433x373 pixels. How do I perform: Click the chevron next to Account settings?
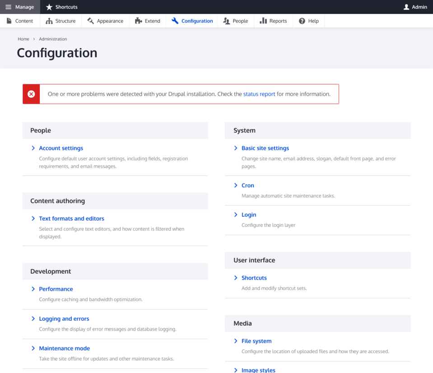[x=33, y=148]
